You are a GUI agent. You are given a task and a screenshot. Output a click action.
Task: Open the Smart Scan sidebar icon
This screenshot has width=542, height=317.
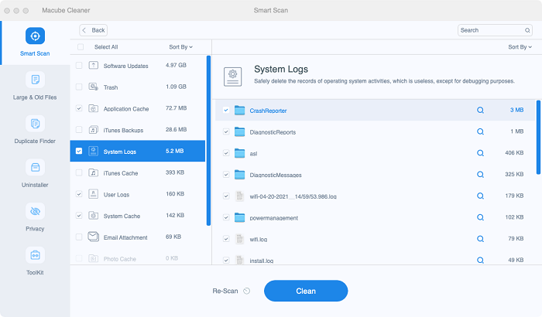[35, 36]
